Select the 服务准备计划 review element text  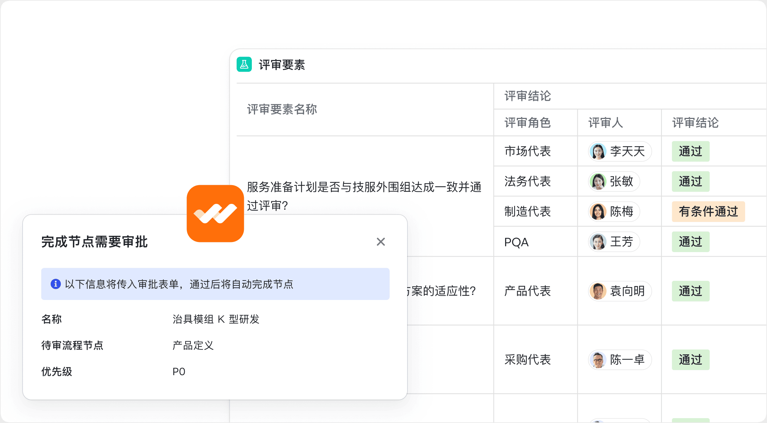pos(364,196)
